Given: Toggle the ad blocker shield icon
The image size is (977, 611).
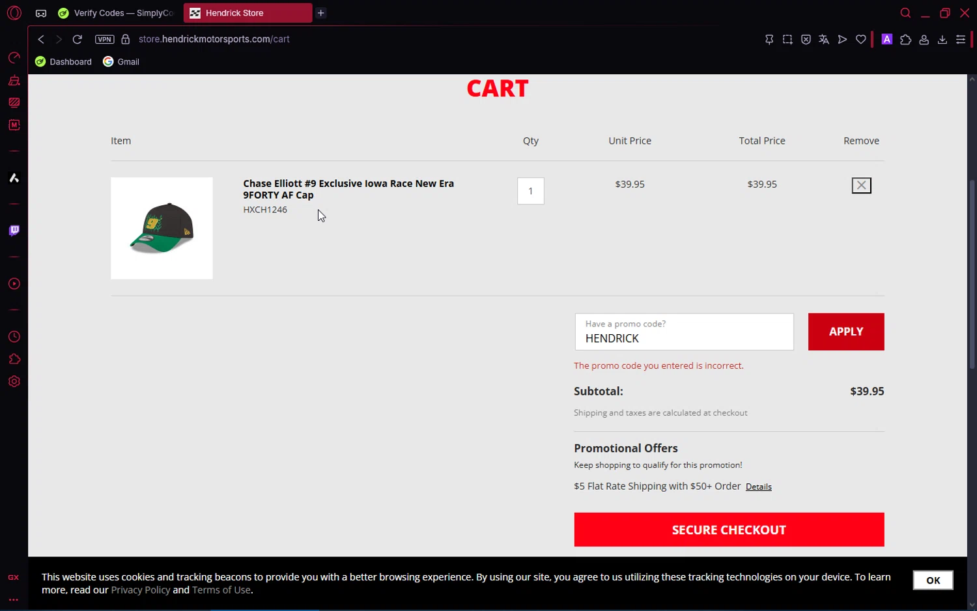Looking at the screenshot, I should coord(806,40).
